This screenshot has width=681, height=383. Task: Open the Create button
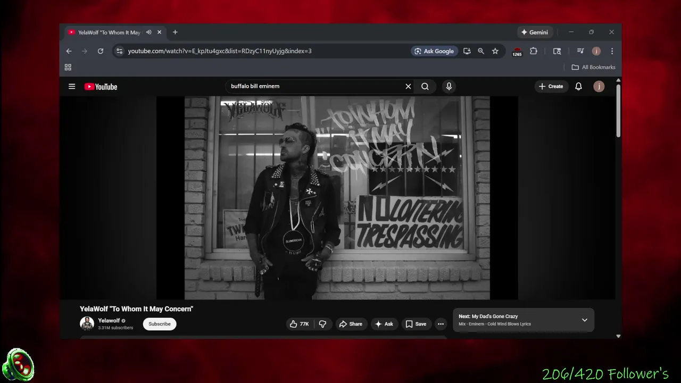[x=551, y=86]
